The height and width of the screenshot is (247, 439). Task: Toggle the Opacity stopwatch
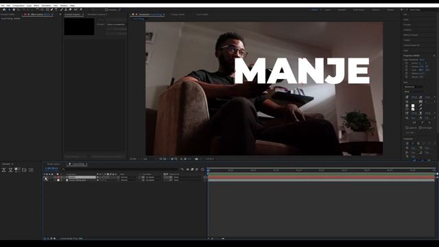pyautogui.click(x=407, y=77)
